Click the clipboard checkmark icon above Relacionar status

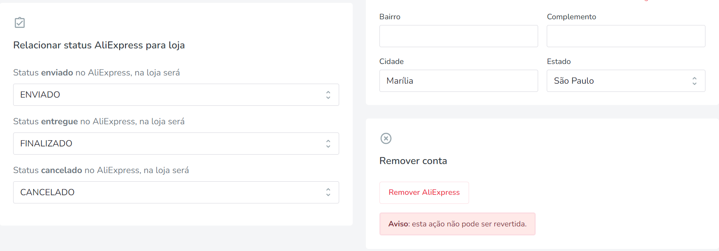(x=20, y=23)
